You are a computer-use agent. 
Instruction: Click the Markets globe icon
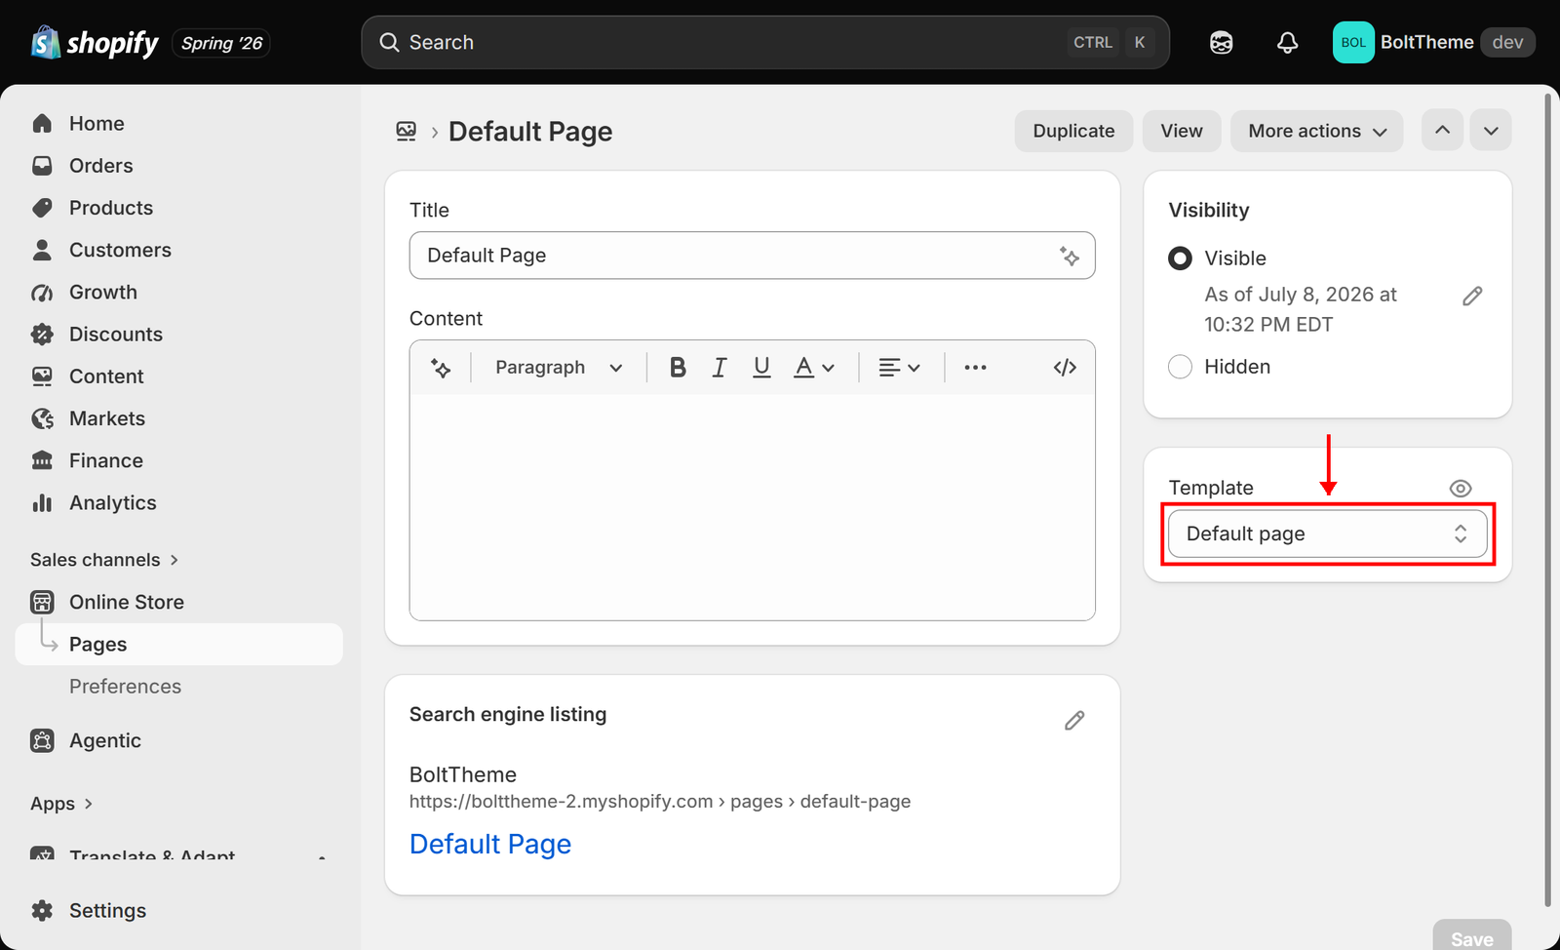42,418
